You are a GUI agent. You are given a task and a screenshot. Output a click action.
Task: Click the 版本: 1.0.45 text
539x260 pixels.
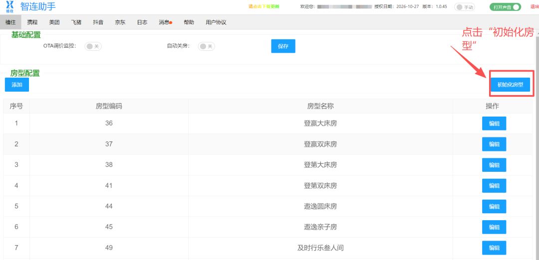point(435,6)
